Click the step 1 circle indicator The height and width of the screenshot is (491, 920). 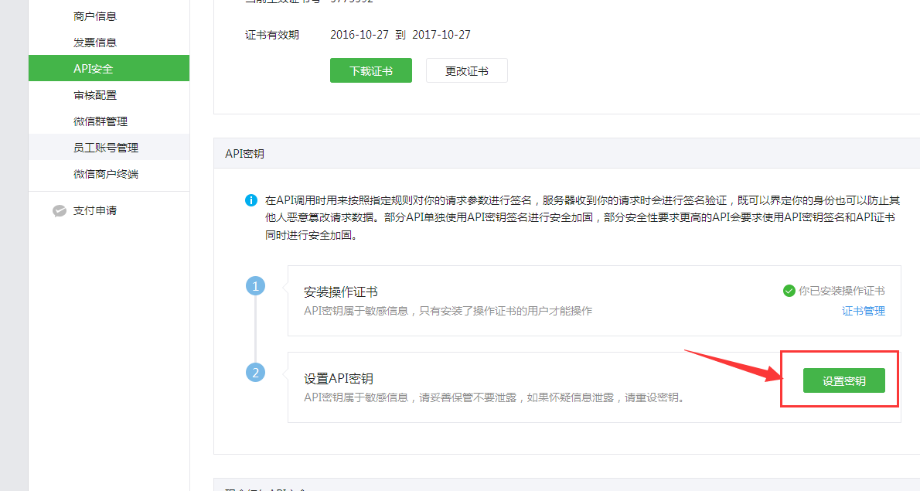[x=256, y=285]
